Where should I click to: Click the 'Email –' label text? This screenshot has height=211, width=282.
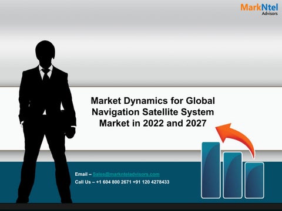tap(83, 174)
